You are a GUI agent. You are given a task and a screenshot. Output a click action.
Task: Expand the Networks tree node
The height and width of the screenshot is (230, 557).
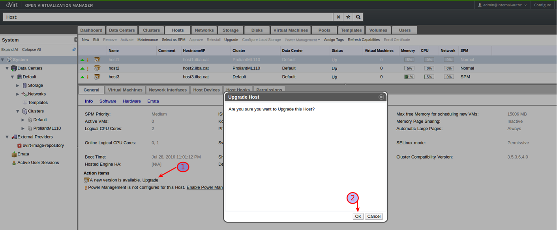click(x=18, y=94)
